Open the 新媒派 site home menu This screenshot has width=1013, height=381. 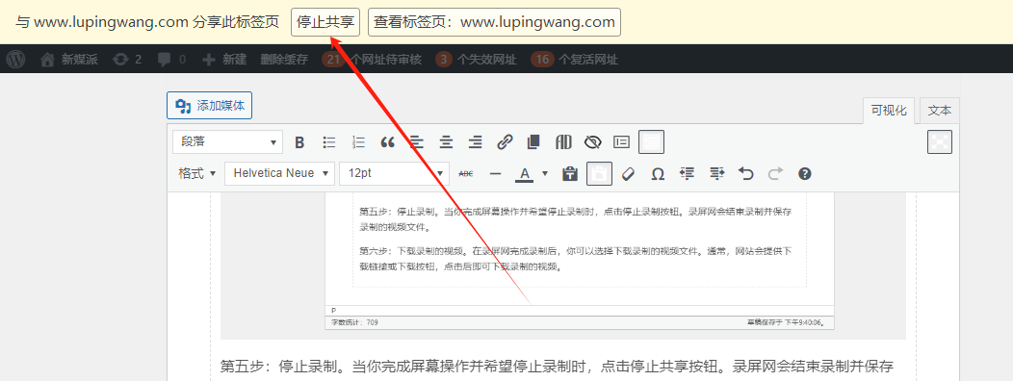(68, 60)
